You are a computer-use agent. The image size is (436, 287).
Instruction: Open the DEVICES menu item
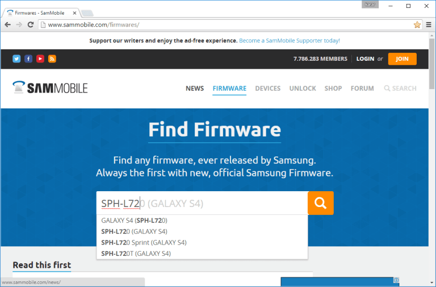tap(268, 88)
